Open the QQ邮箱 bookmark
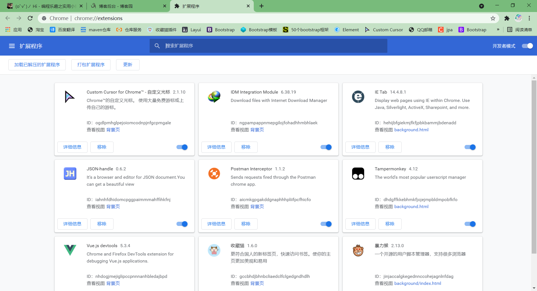This screenshot has height=291, width=537. pyautogui.click(x=421, y=30)
